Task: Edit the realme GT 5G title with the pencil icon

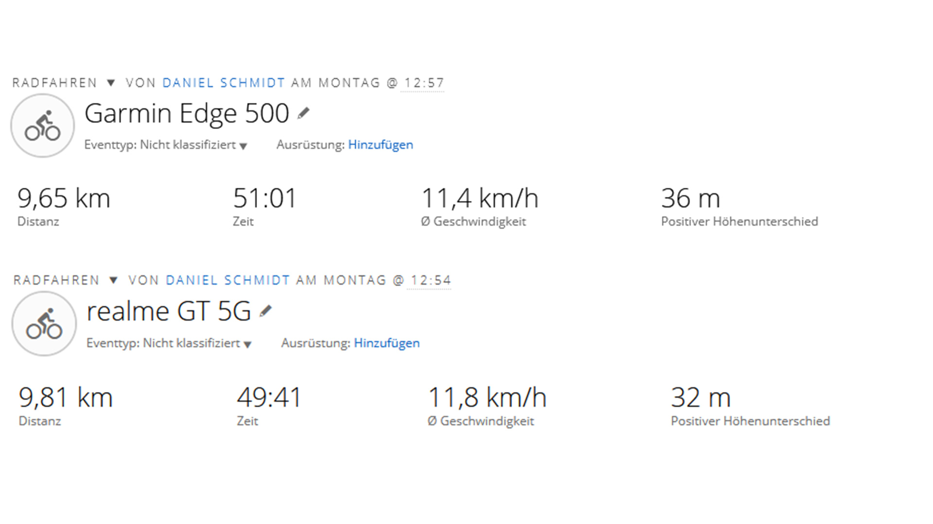Action: click(265, 311)
